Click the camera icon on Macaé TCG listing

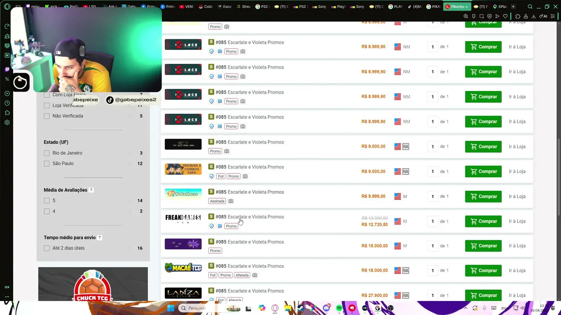tap(255, 275)
